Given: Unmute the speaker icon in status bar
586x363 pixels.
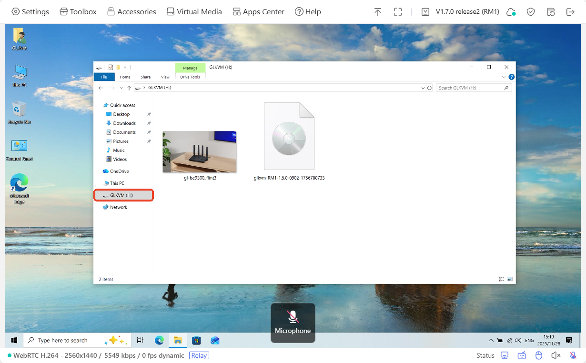Looking at the screenshot, I should click(x=556, y=355).
